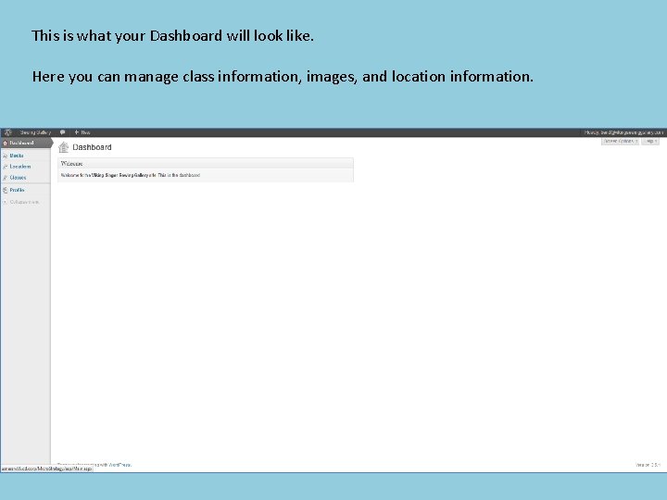The height and width of the screenshot is (500, 667).
Task: Click the Welcome widget header
Action: (x=206, y=163)
